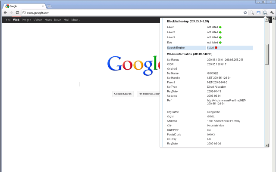Click the forward navigation arrow
Viewport: 276px width, 172px height.
pos(11,12)
